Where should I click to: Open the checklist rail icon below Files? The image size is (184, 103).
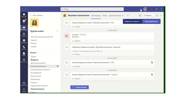pos(24,60)
